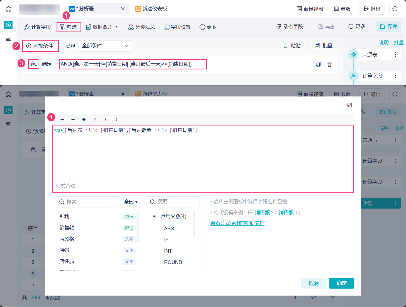Delete the AND formula condition via trash icon
This screenshot has width=406, height=307.
pos(329,64)
